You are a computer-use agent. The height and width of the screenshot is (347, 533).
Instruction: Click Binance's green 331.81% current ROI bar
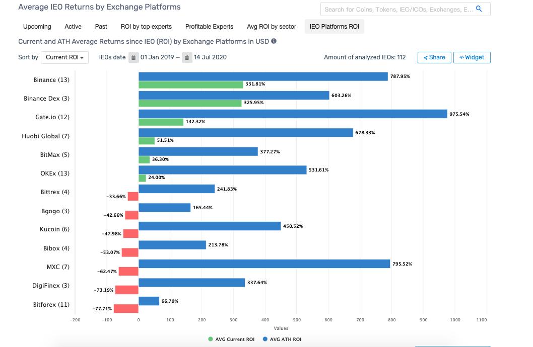click(190, 84)
